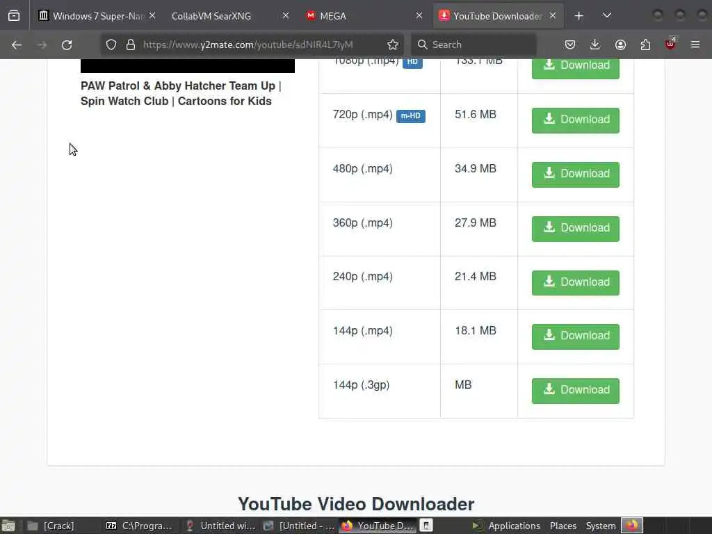712x534 pixels.
Task: Open the System menu
Action: tap(600, 526)
